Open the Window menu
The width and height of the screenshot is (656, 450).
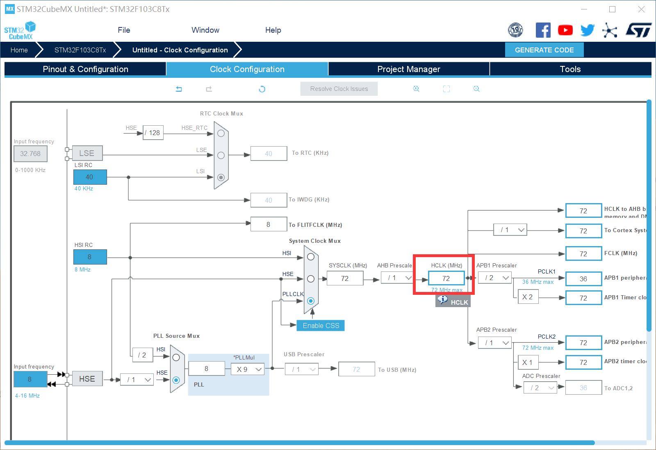pyautogui.click(x=205, y=30)
